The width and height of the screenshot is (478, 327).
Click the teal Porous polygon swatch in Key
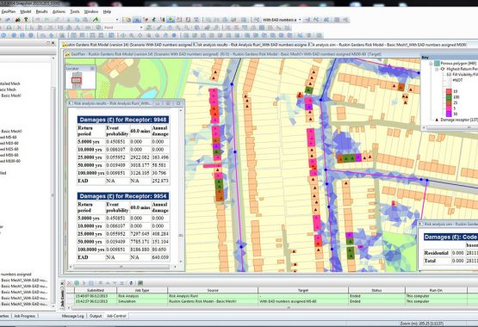click(x=437, y=64)
